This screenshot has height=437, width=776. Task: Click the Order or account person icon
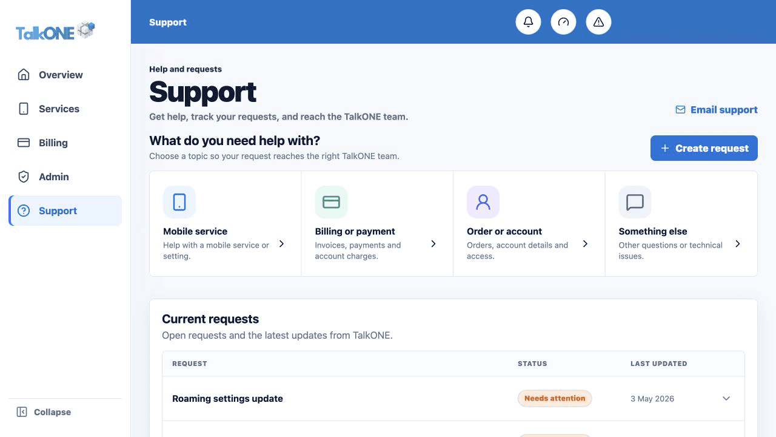[483, 202]
